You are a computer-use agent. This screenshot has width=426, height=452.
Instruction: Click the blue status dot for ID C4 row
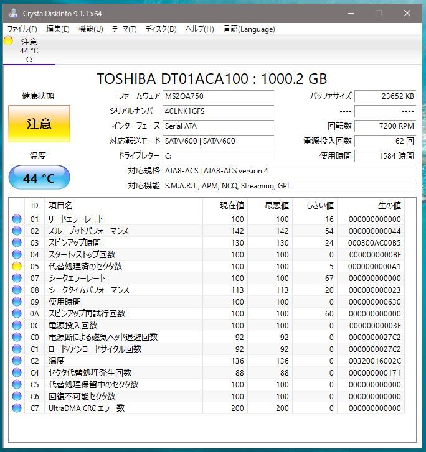pyautogui.click(x=17, y=372)
